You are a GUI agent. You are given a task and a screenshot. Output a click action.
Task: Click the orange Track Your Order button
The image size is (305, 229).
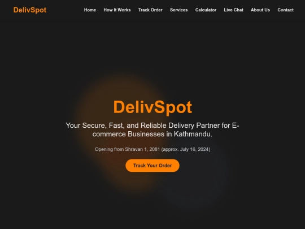152,166
